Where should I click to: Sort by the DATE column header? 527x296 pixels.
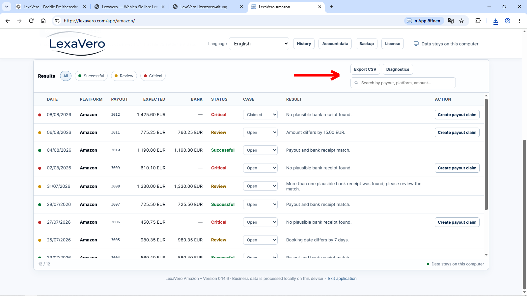pyautogui.click(x=52, y=99)
